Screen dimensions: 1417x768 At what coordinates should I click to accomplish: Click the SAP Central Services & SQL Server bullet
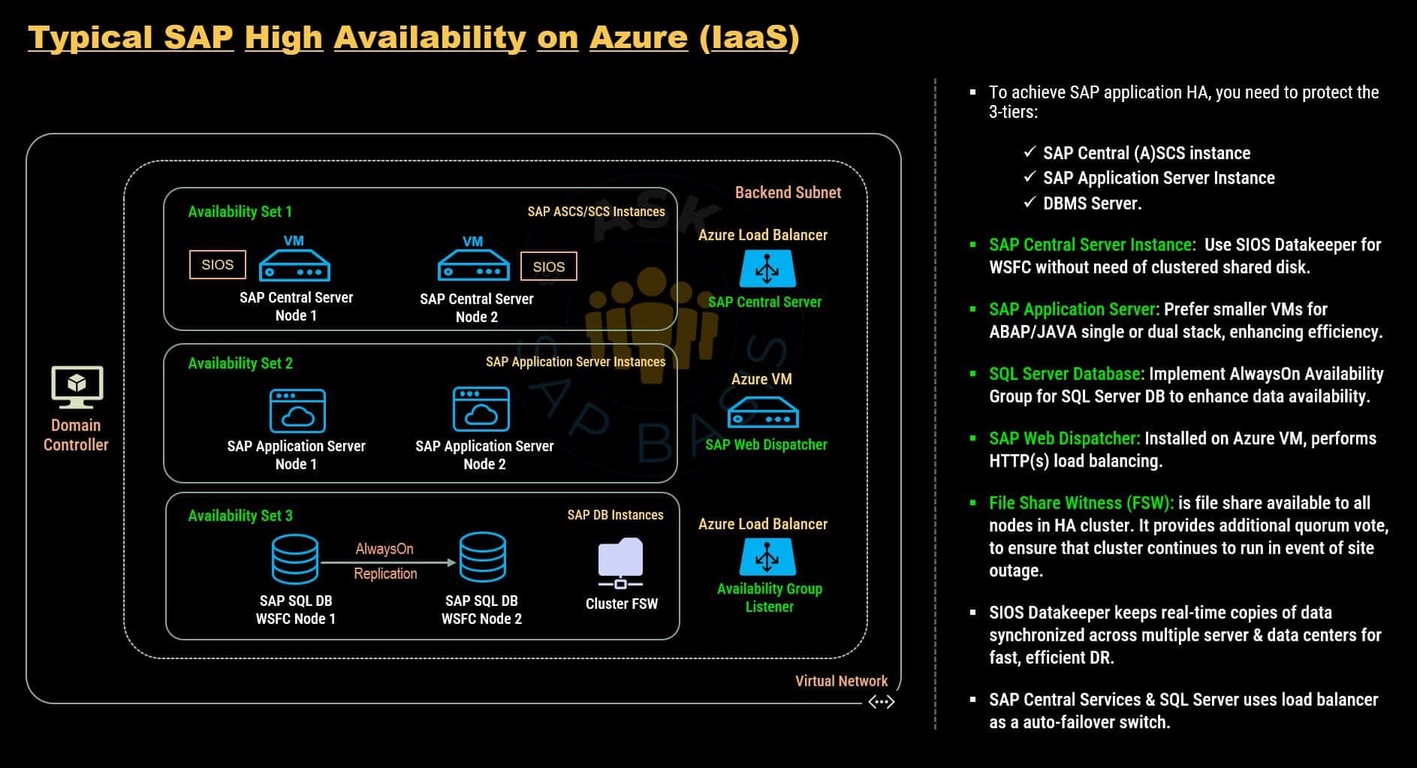point(1183,711)
